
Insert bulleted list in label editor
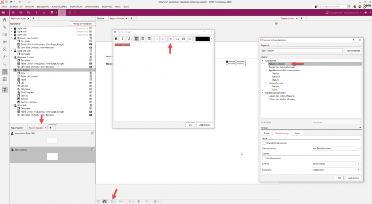coord(157,39)
